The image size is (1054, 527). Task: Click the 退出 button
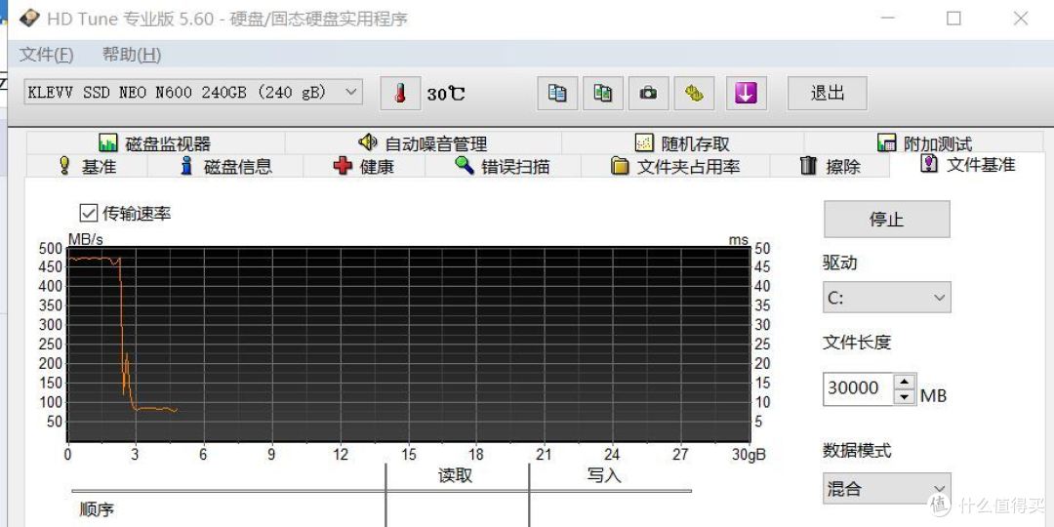point(828,93)
